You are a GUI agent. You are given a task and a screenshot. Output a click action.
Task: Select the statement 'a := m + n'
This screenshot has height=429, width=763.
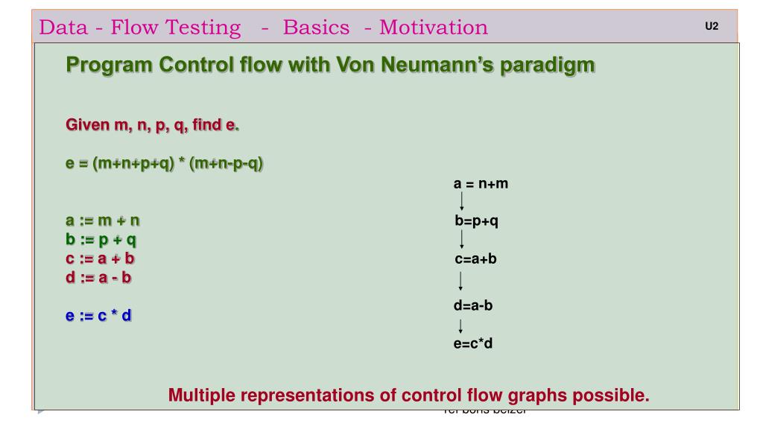tap(103, 220)
